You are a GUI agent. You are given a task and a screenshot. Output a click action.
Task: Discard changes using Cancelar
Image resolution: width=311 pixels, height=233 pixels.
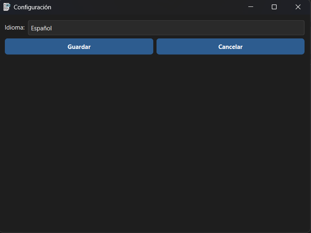(230, 47)
